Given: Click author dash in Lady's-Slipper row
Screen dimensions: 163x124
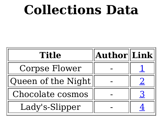Looking at the screenshot, I should tap(112, 107).
